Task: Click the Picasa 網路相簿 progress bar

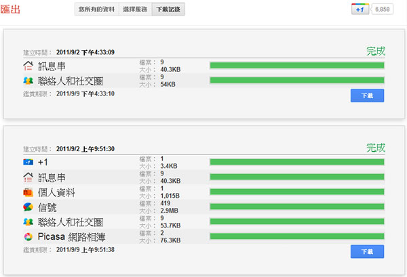Action: [297, 237]
